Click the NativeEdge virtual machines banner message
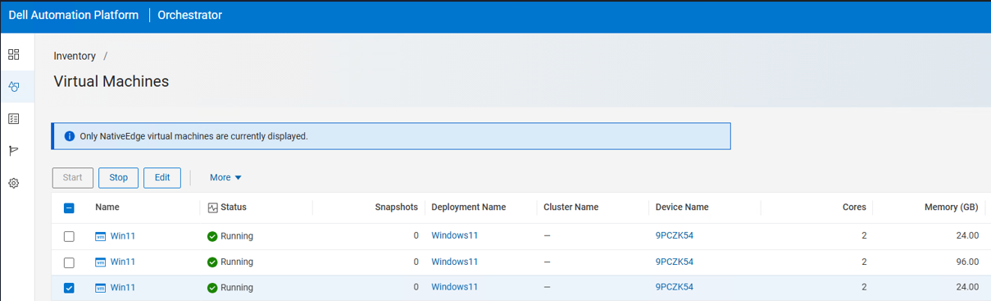 tap(193, 136)
